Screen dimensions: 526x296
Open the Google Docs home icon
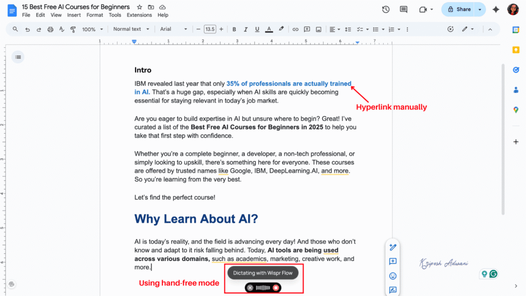[12, 11]
